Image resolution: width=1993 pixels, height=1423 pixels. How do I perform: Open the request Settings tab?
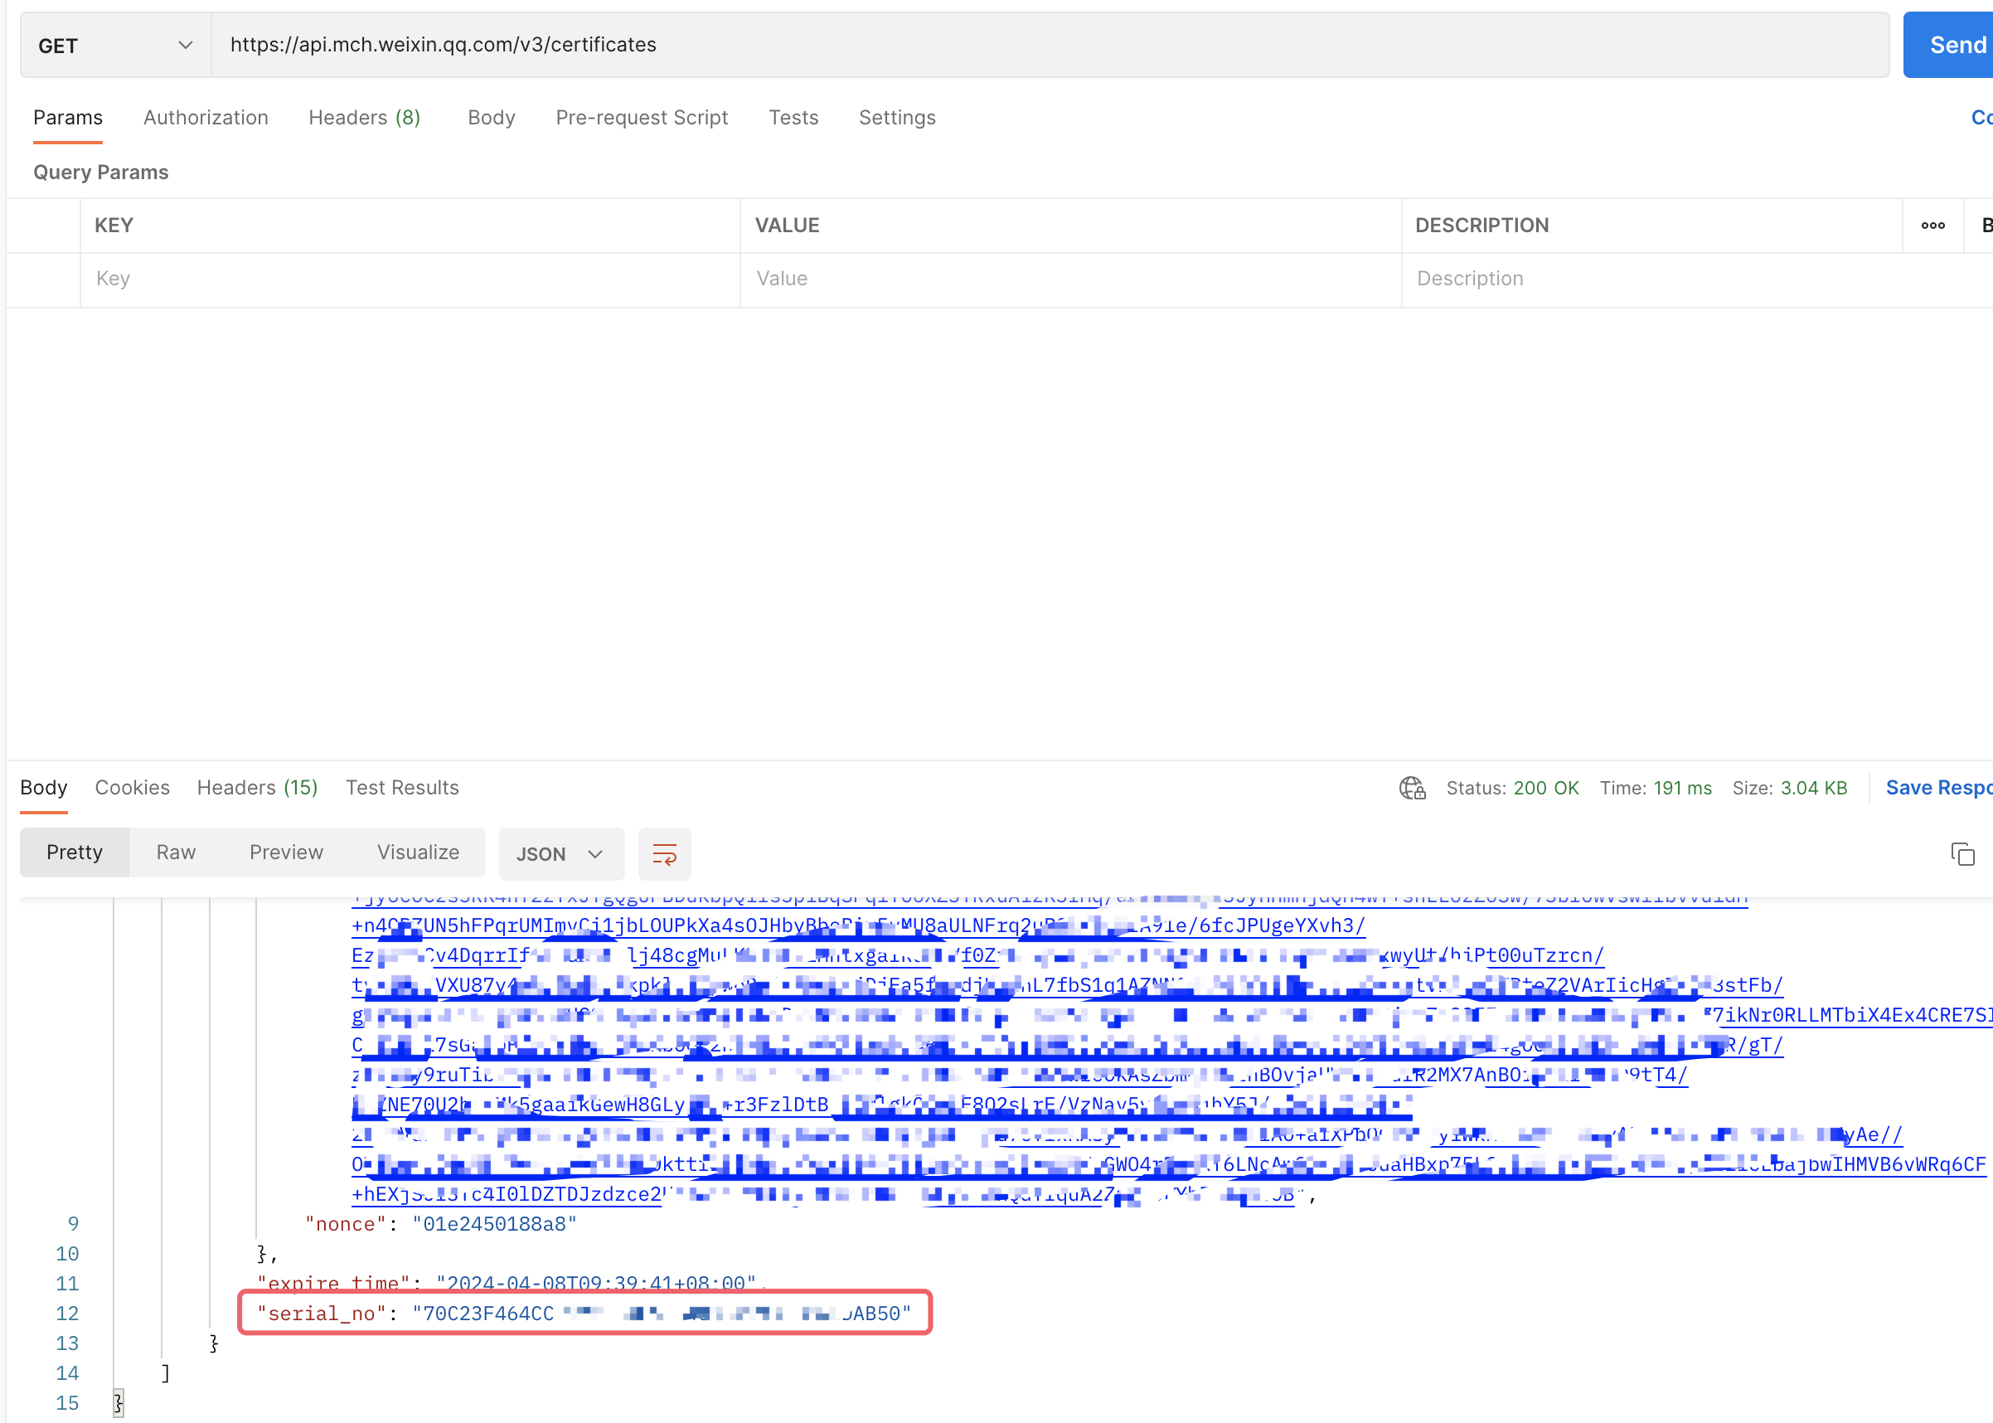[896, 118]
